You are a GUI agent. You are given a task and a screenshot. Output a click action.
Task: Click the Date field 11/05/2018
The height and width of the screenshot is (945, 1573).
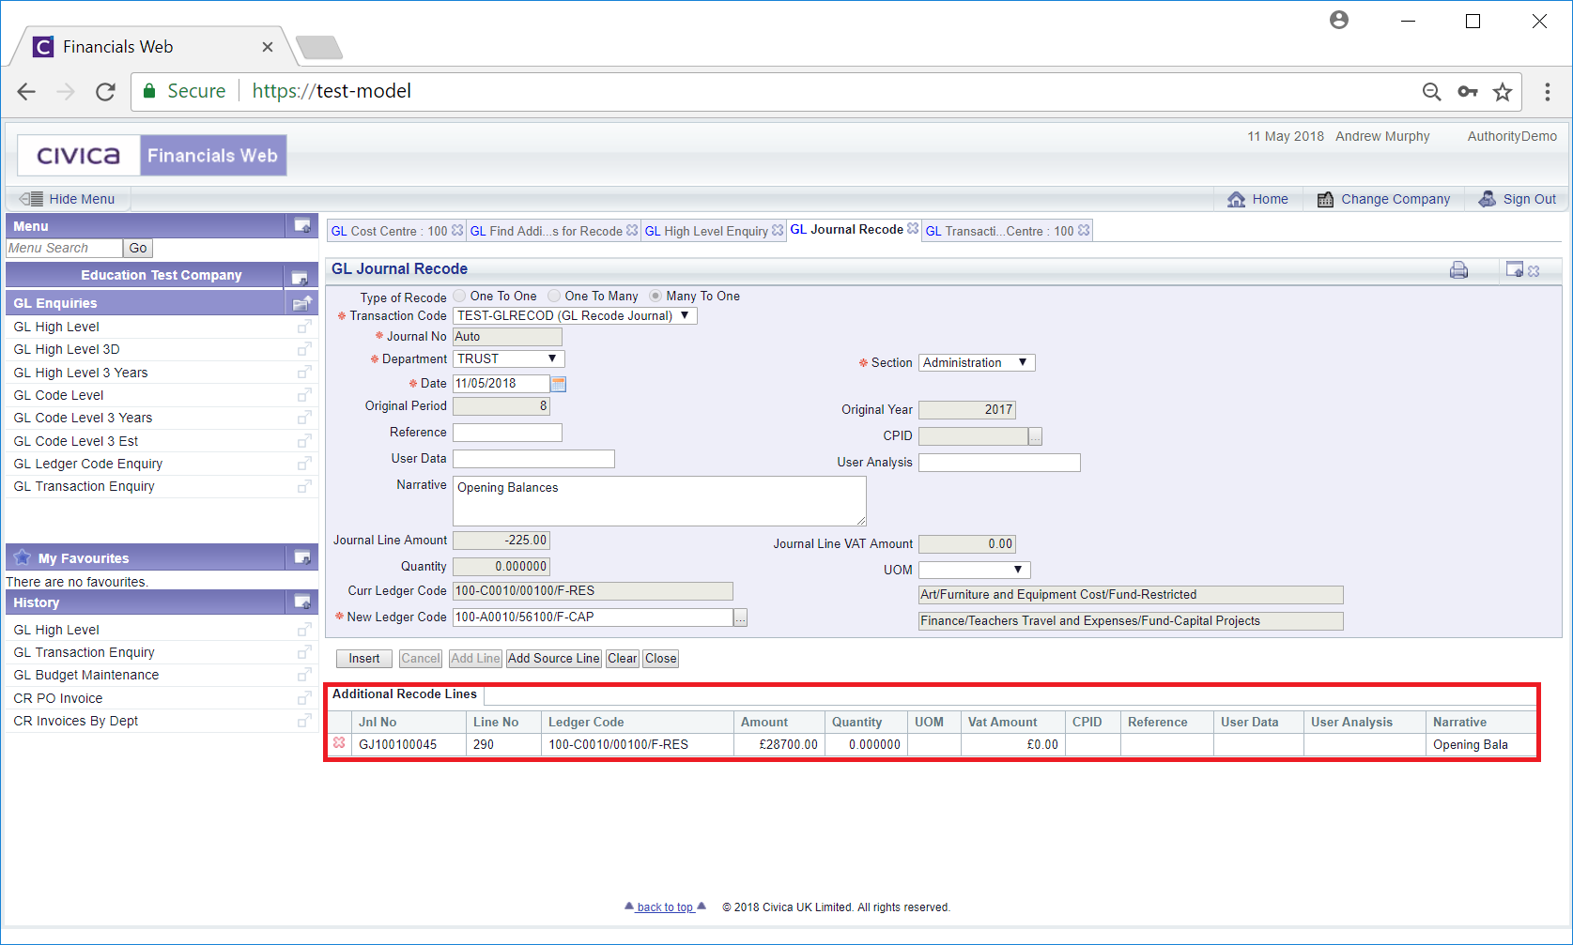pyautogui.click(x=501, y=384)
